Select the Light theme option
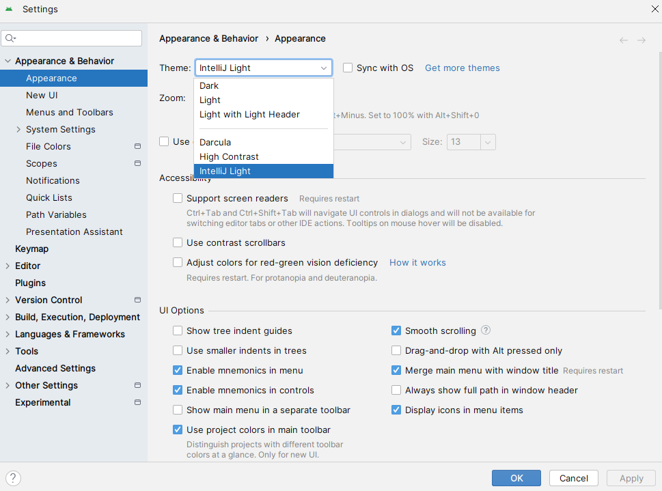The height and width of the screenshot is (491, 662). (264, 100)
